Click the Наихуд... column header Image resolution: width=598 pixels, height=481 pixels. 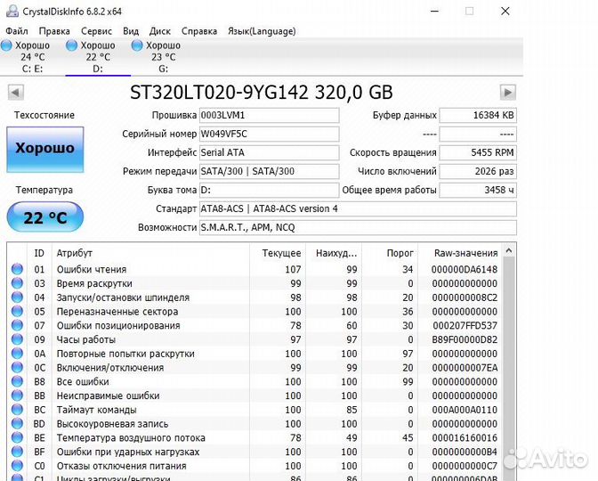[x=334, y=253]
